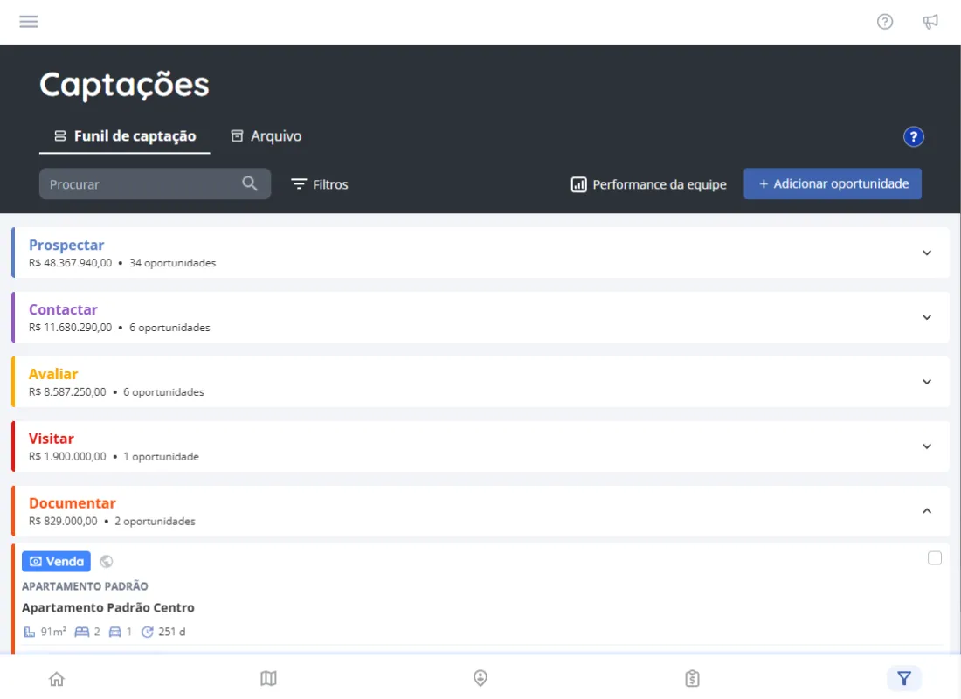
Task: Click the Prospectar heading
Action: pos(66,245)
